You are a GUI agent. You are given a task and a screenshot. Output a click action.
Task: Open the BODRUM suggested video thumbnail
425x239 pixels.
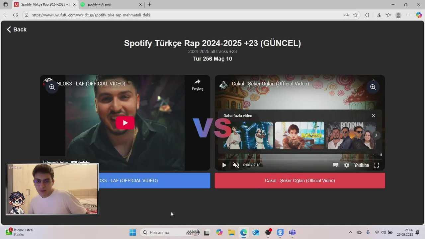[x=351, y=135]
